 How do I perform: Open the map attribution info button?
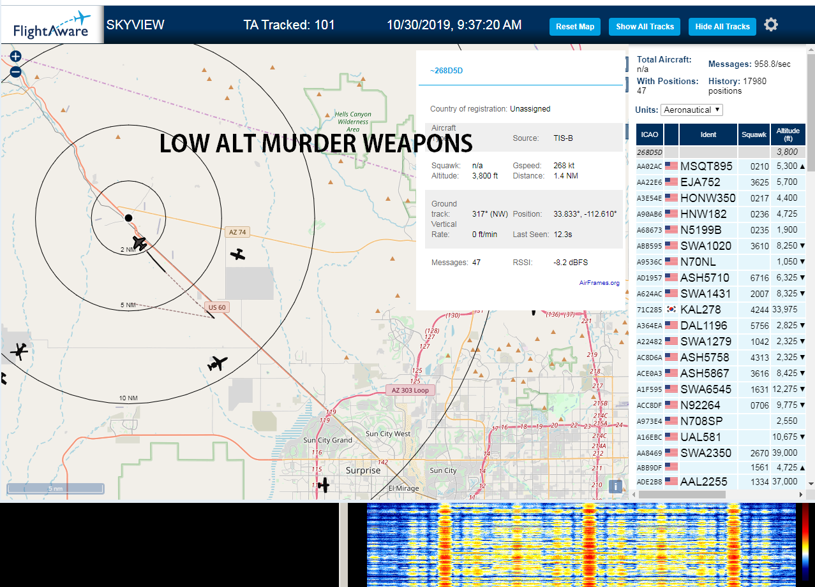(x=615, y=486)
